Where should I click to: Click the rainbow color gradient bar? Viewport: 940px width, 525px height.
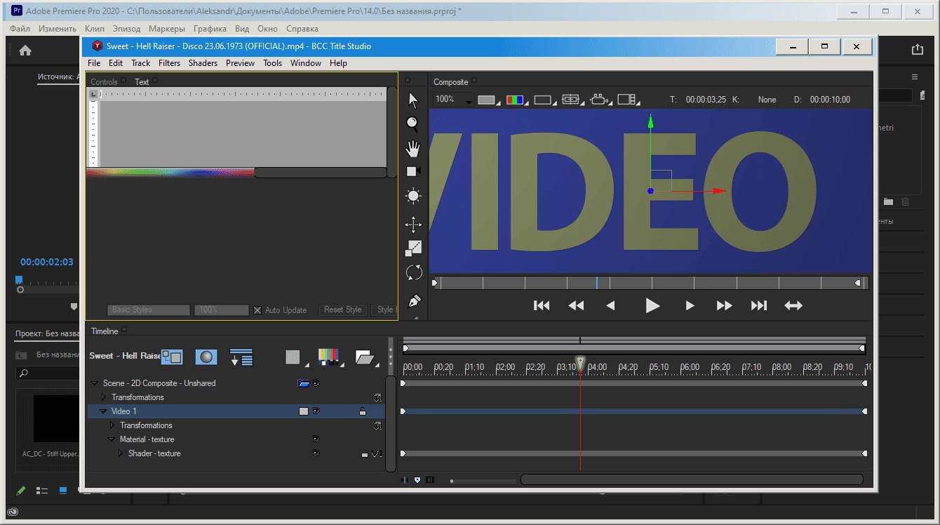click(170, 172)
